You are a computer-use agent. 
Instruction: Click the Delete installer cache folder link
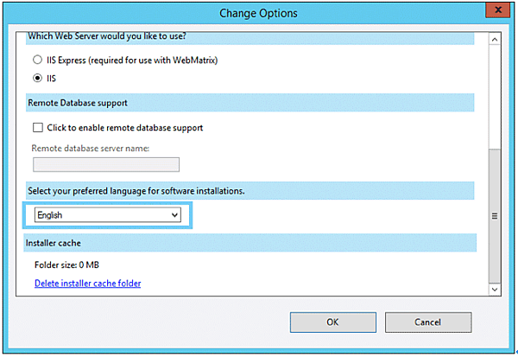tap(87, 284)
